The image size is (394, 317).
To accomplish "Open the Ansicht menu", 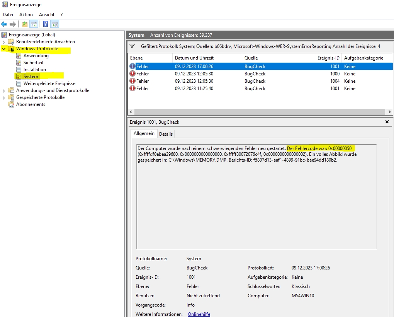I will click(46, 14).
